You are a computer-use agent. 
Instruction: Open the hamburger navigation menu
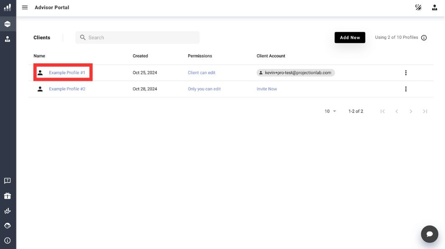(x=25, y=7)
